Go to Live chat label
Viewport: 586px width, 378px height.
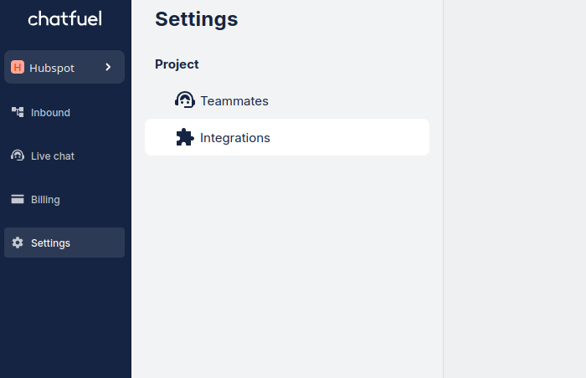pos(53,156)
